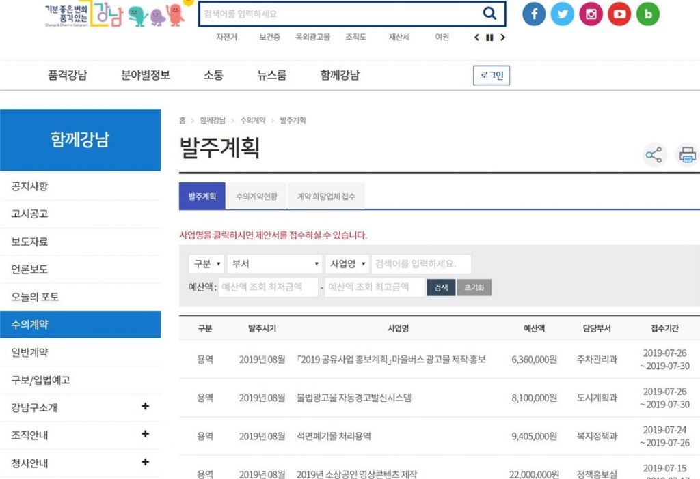Switch to the 계약 희망업체 접수 tab
700x479 pixels.
point(326,197)
